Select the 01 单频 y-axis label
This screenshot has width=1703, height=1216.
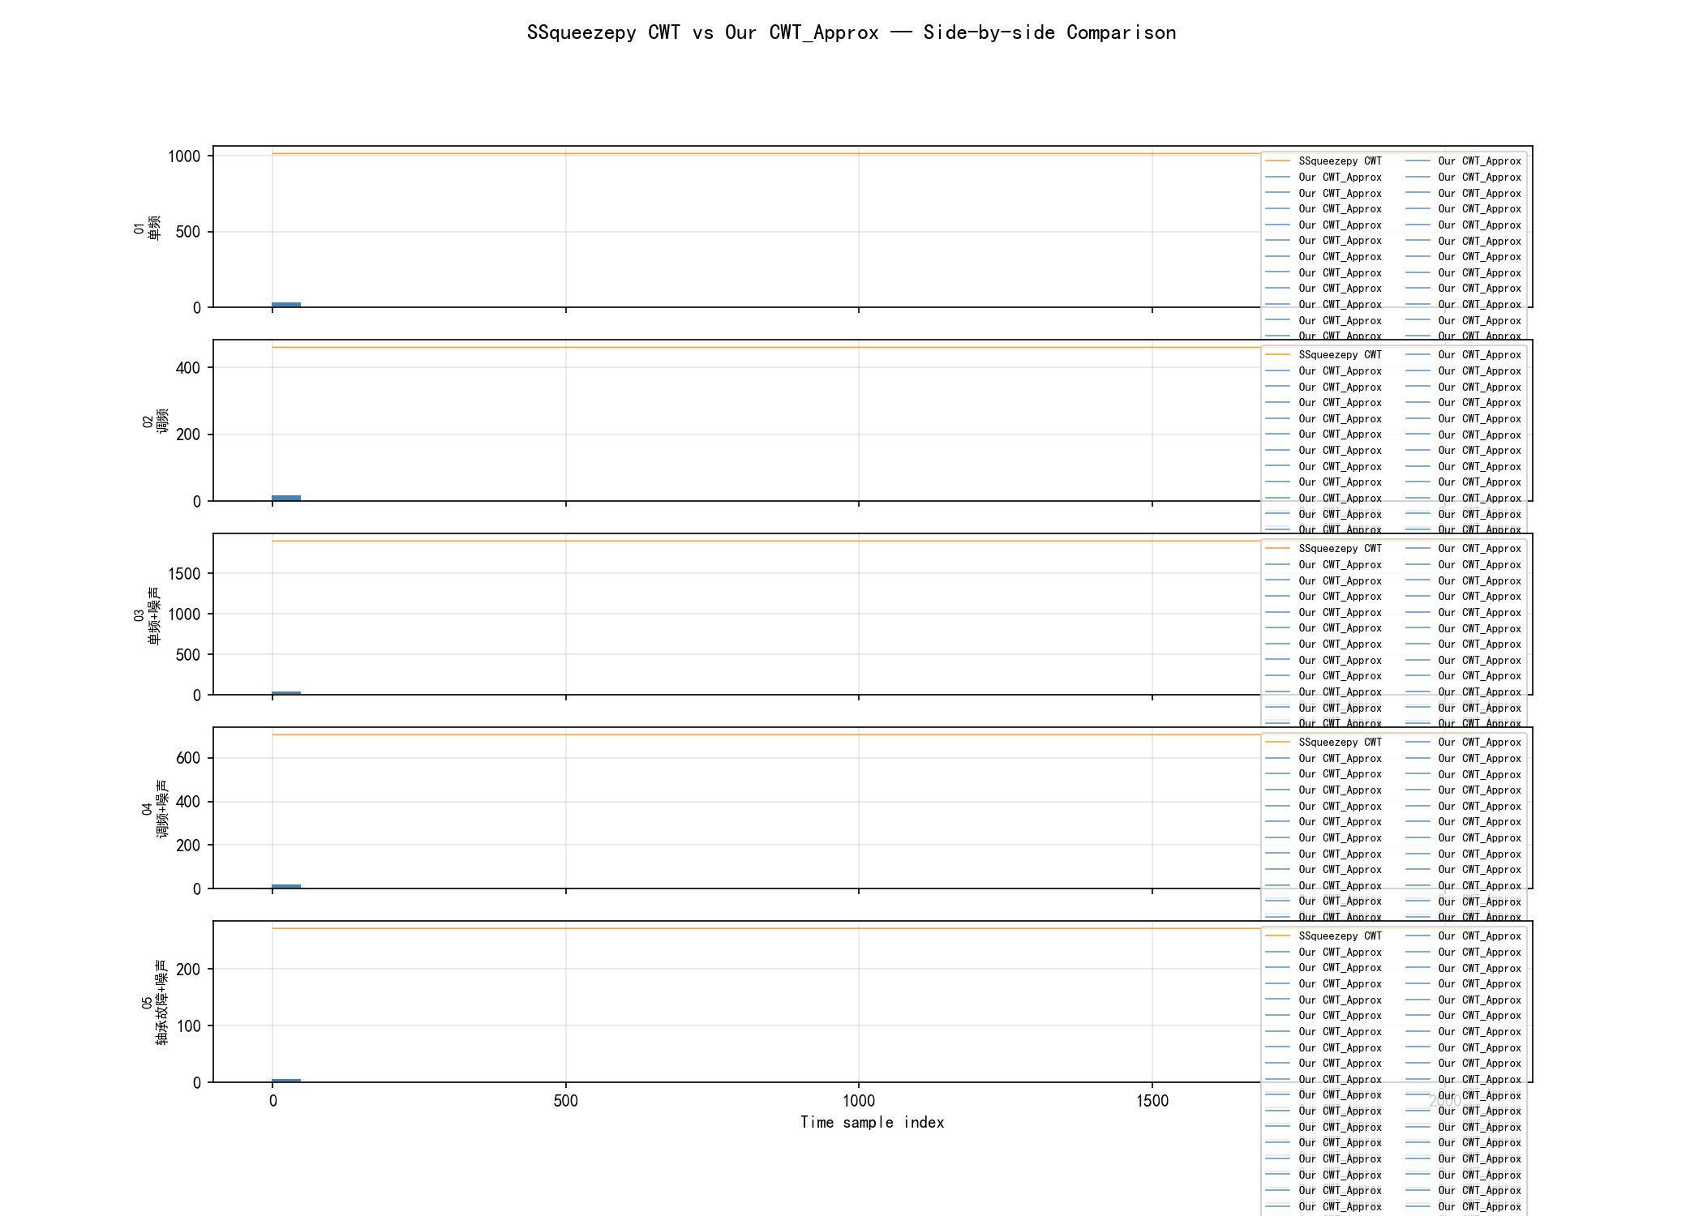click(147, 227)
